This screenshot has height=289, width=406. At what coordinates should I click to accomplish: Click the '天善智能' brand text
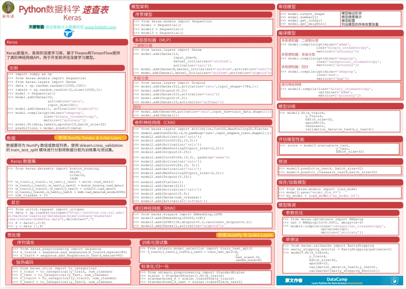point(36,27)
